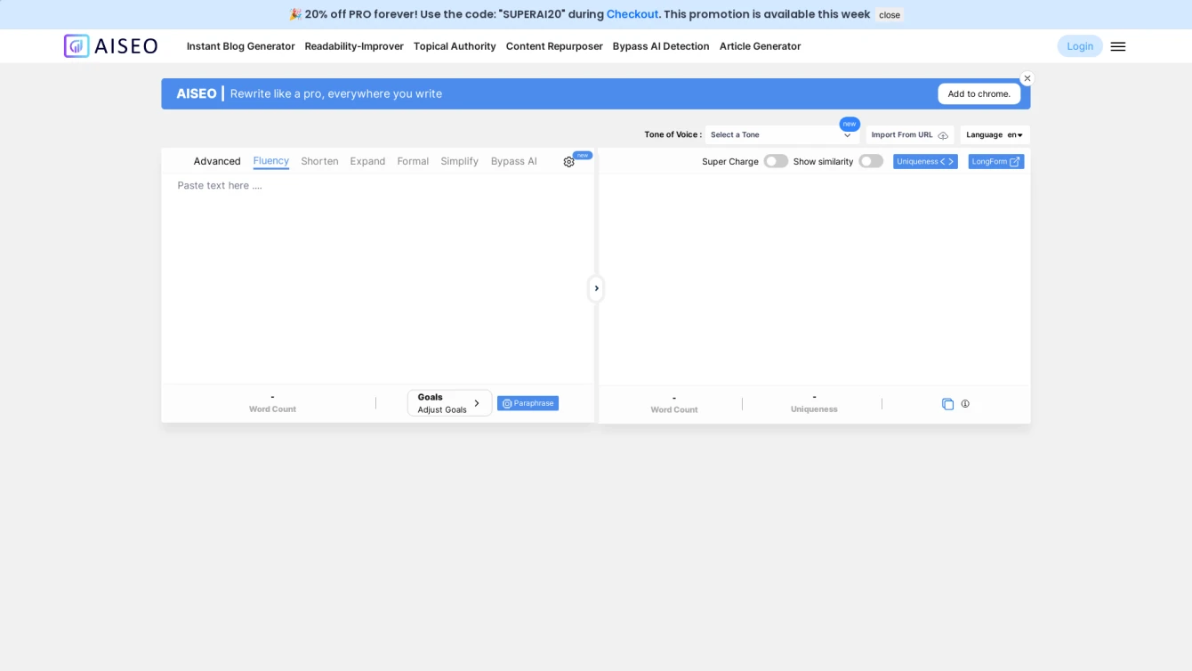Open the paraphraser settings gear icon
This screenshot has height=671, width=1192.
tap(569, 162)
